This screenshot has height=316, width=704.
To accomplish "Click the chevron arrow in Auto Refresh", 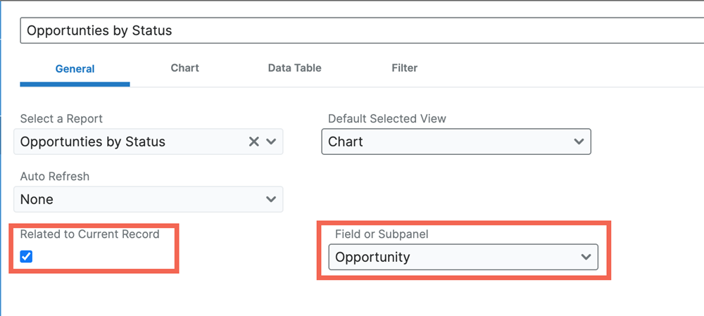I will pos(271,199).
